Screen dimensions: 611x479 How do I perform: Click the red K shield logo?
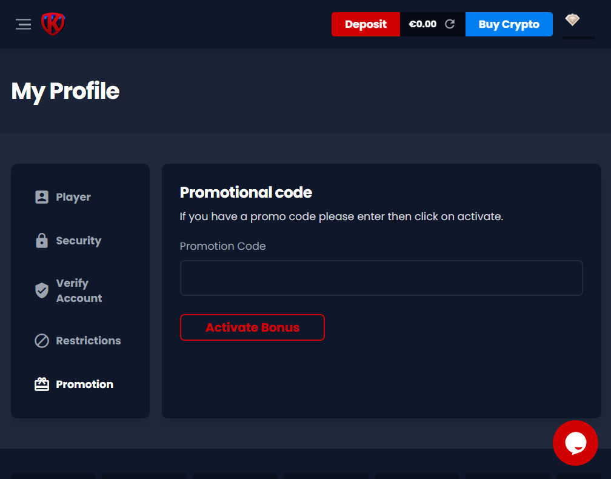coord(53,24)
